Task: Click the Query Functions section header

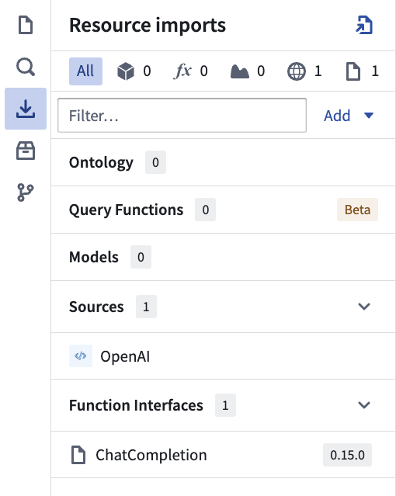Action: [x=223, y=210]
